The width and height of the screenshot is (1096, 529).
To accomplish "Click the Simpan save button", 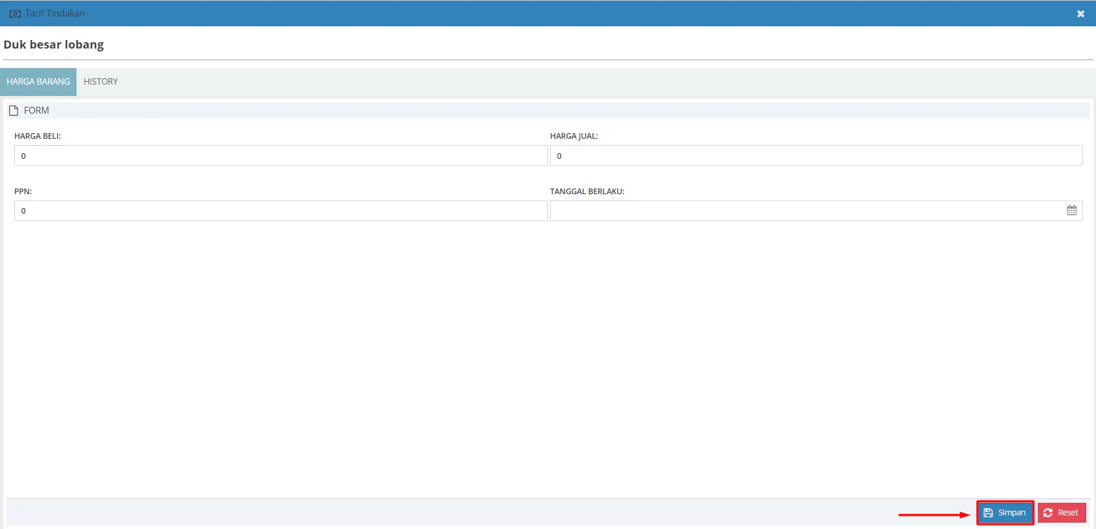I will (1005, 512).
